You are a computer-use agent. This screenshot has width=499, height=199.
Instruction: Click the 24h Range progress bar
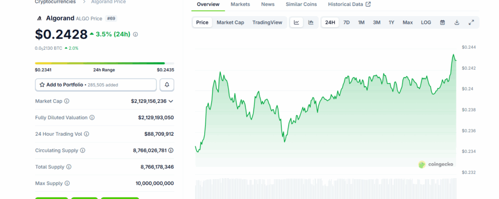click(x=104, y=63)
